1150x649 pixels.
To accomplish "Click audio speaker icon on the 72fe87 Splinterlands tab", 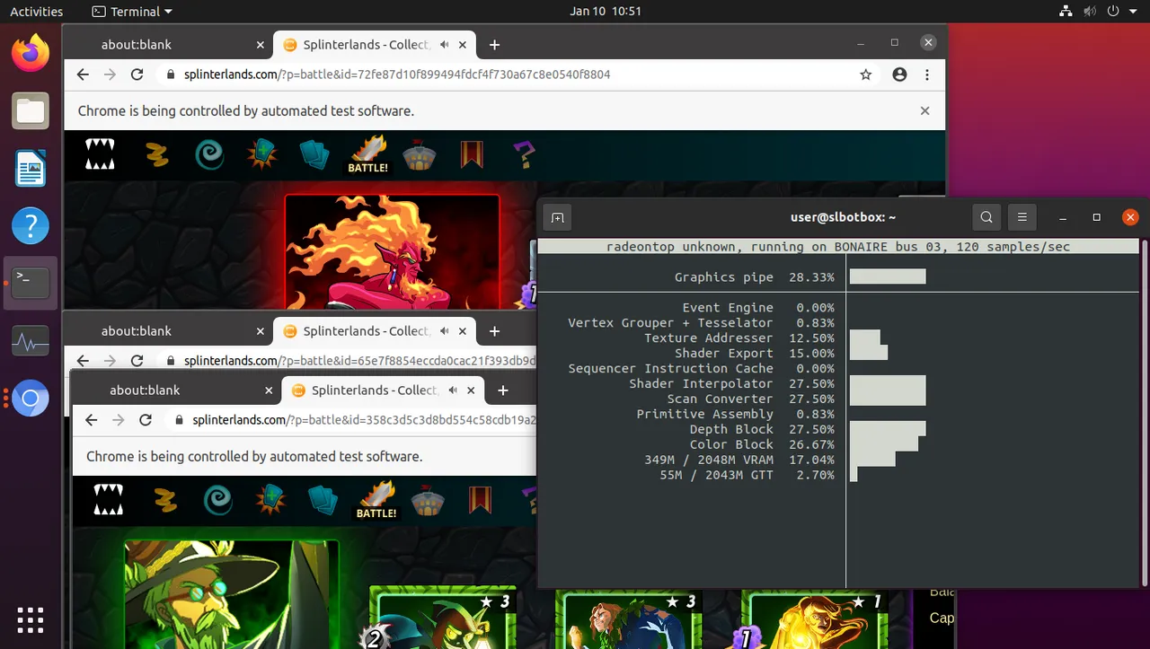I will [x=444, y=44].
